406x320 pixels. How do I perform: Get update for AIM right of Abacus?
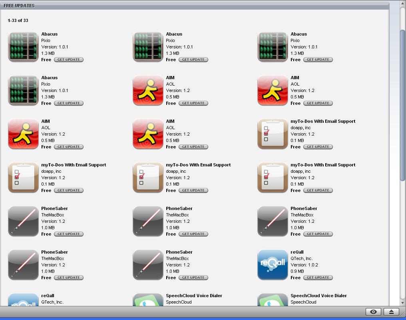click(193, 103)
